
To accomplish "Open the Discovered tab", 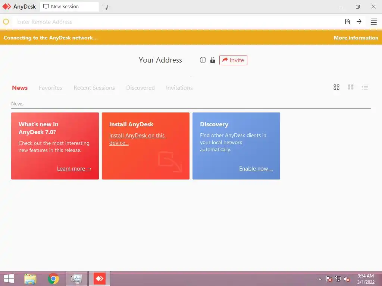I will 140,88.
